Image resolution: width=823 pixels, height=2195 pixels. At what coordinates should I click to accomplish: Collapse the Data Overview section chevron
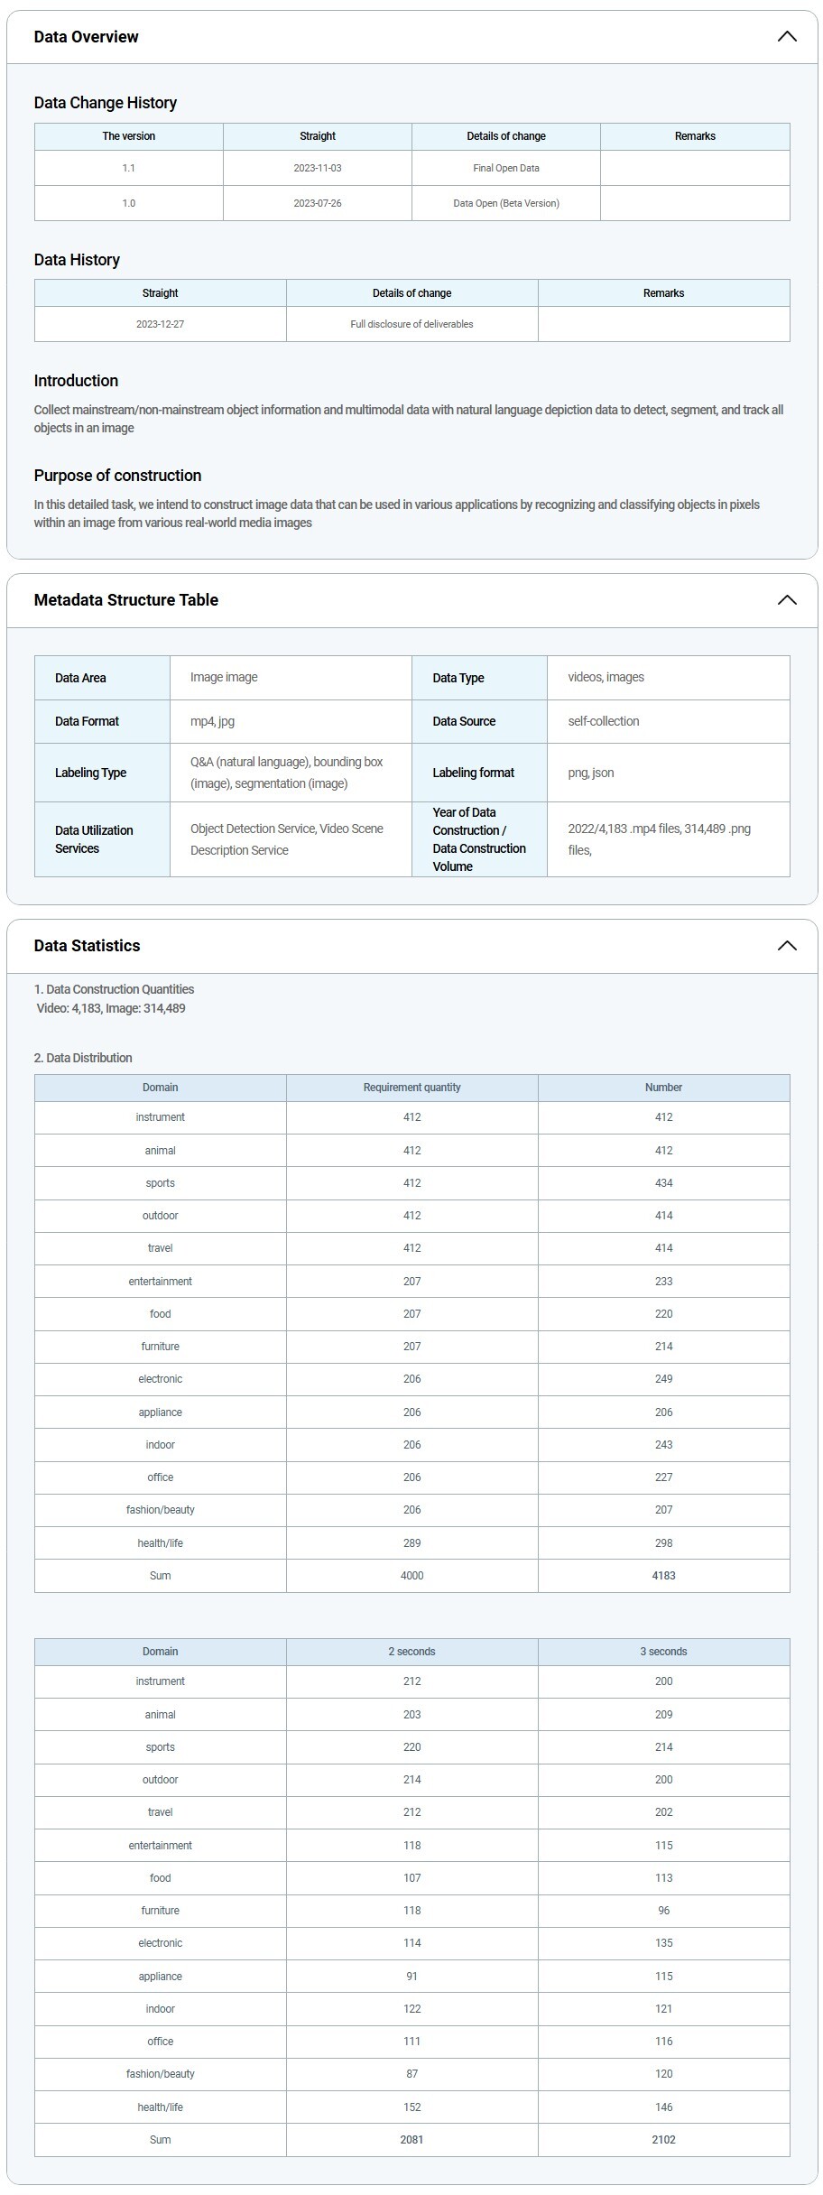coord(786,37)
